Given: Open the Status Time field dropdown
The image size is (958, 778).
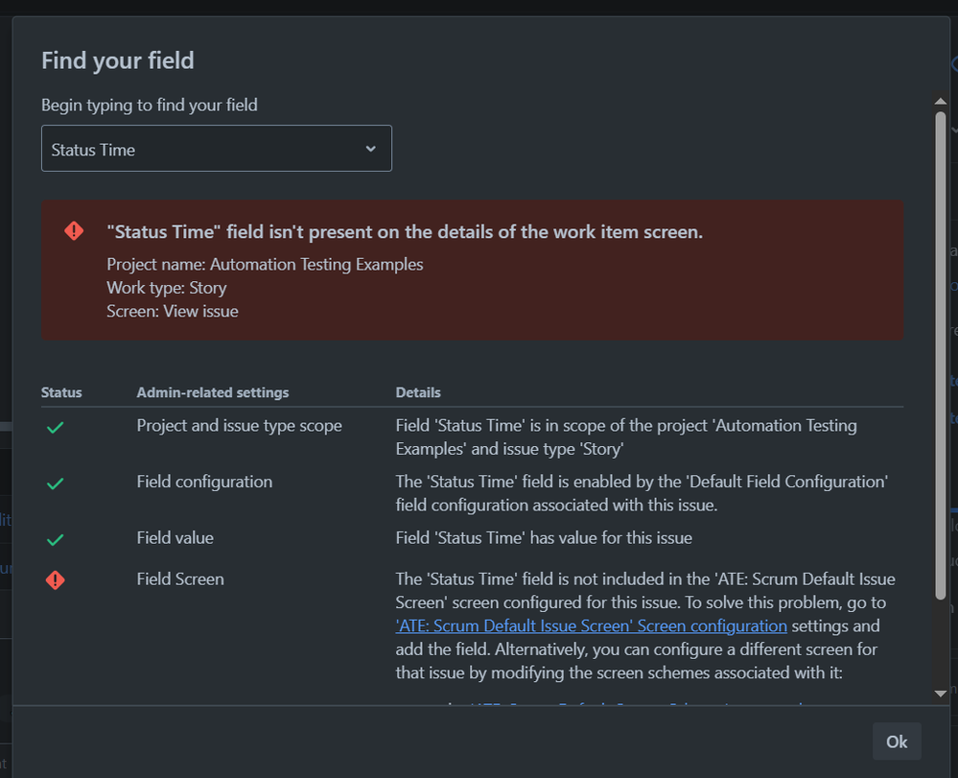Looking at the screenshot, I should tap(216, 149).
